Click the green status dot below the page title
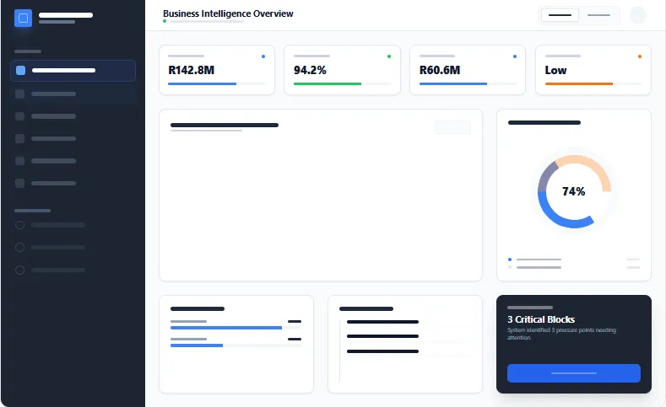This screenshot has width=666, height=407. pyautogui.click(x=165, y=21)
